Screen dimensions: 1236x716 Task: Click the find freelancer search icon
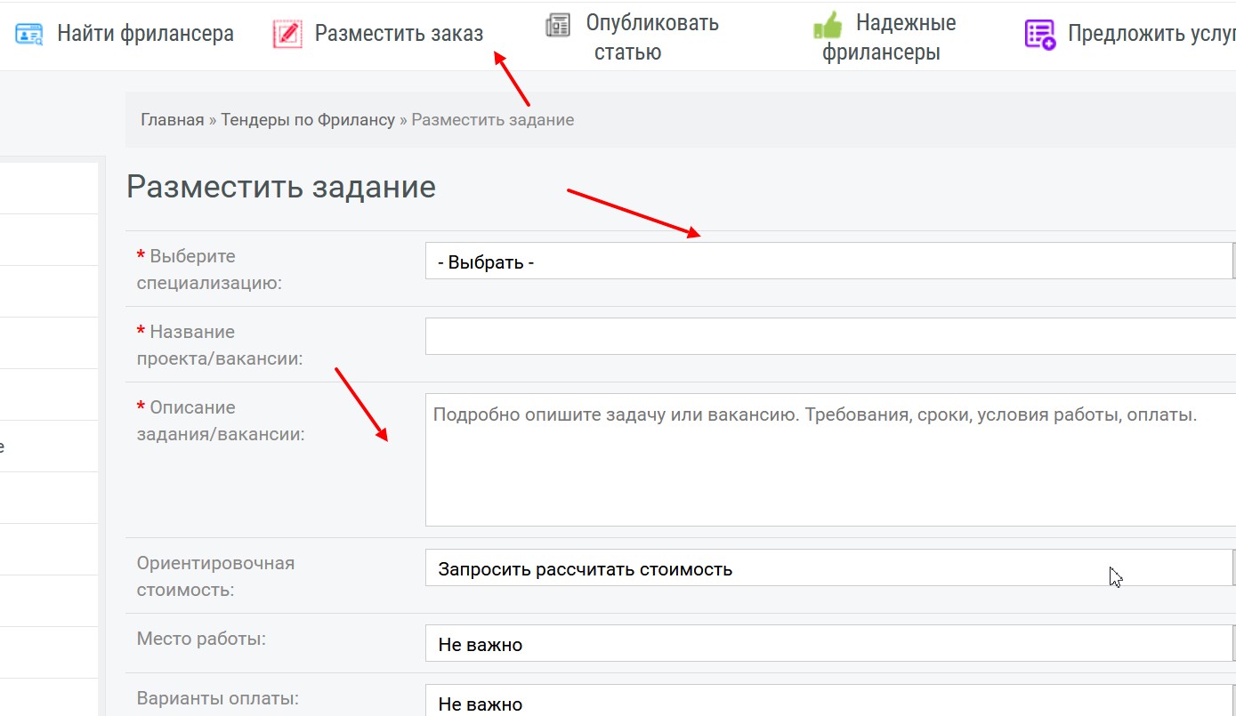point(29,34)
